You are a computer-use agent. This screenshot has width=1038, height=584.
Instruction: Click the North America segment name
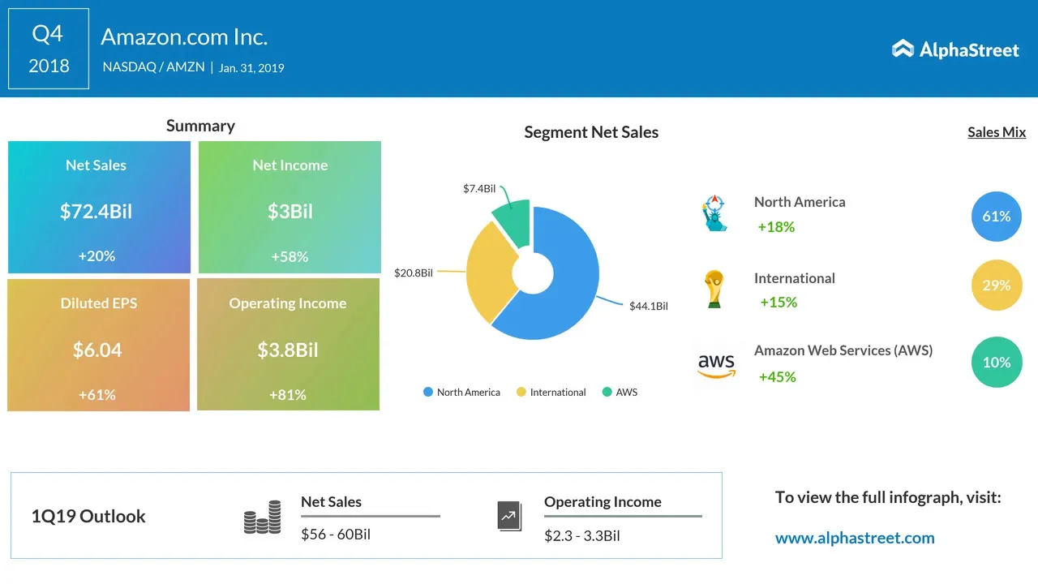click(800, 202)
